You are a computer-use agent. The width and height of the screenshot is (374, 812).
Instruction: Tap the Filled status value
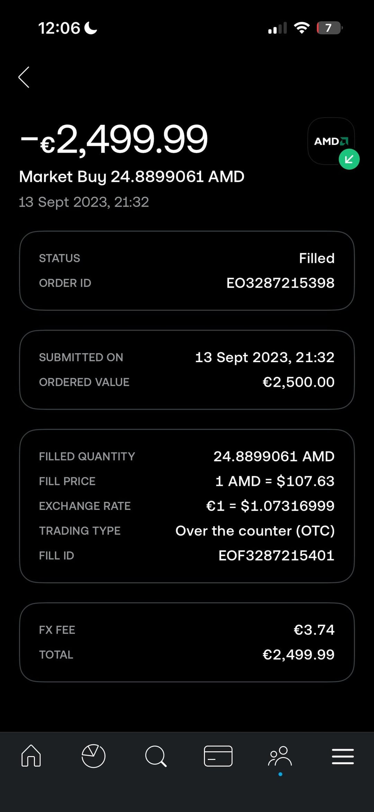pyautogui.click(x=317, y=258)
